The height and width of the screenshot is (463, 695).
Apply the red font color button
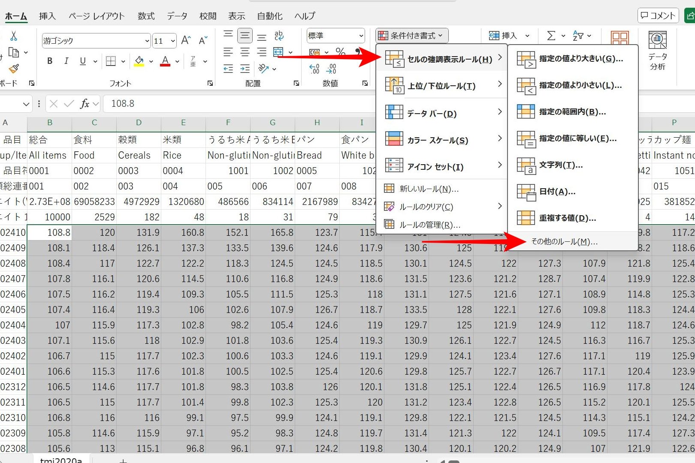165,61
